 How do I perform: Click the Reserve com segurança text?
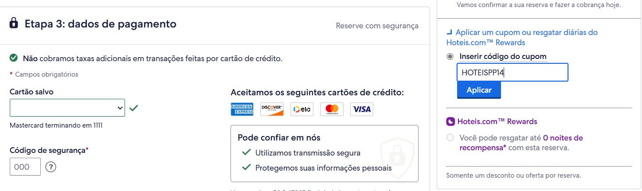click(x=377, y=26)
